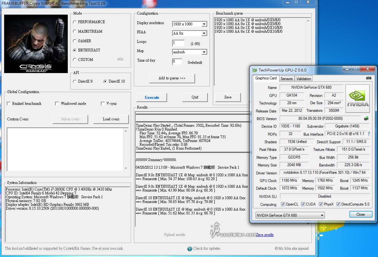
Task: Click the BIOS save chip icon in GPU-Z
Action: (366, 118)
